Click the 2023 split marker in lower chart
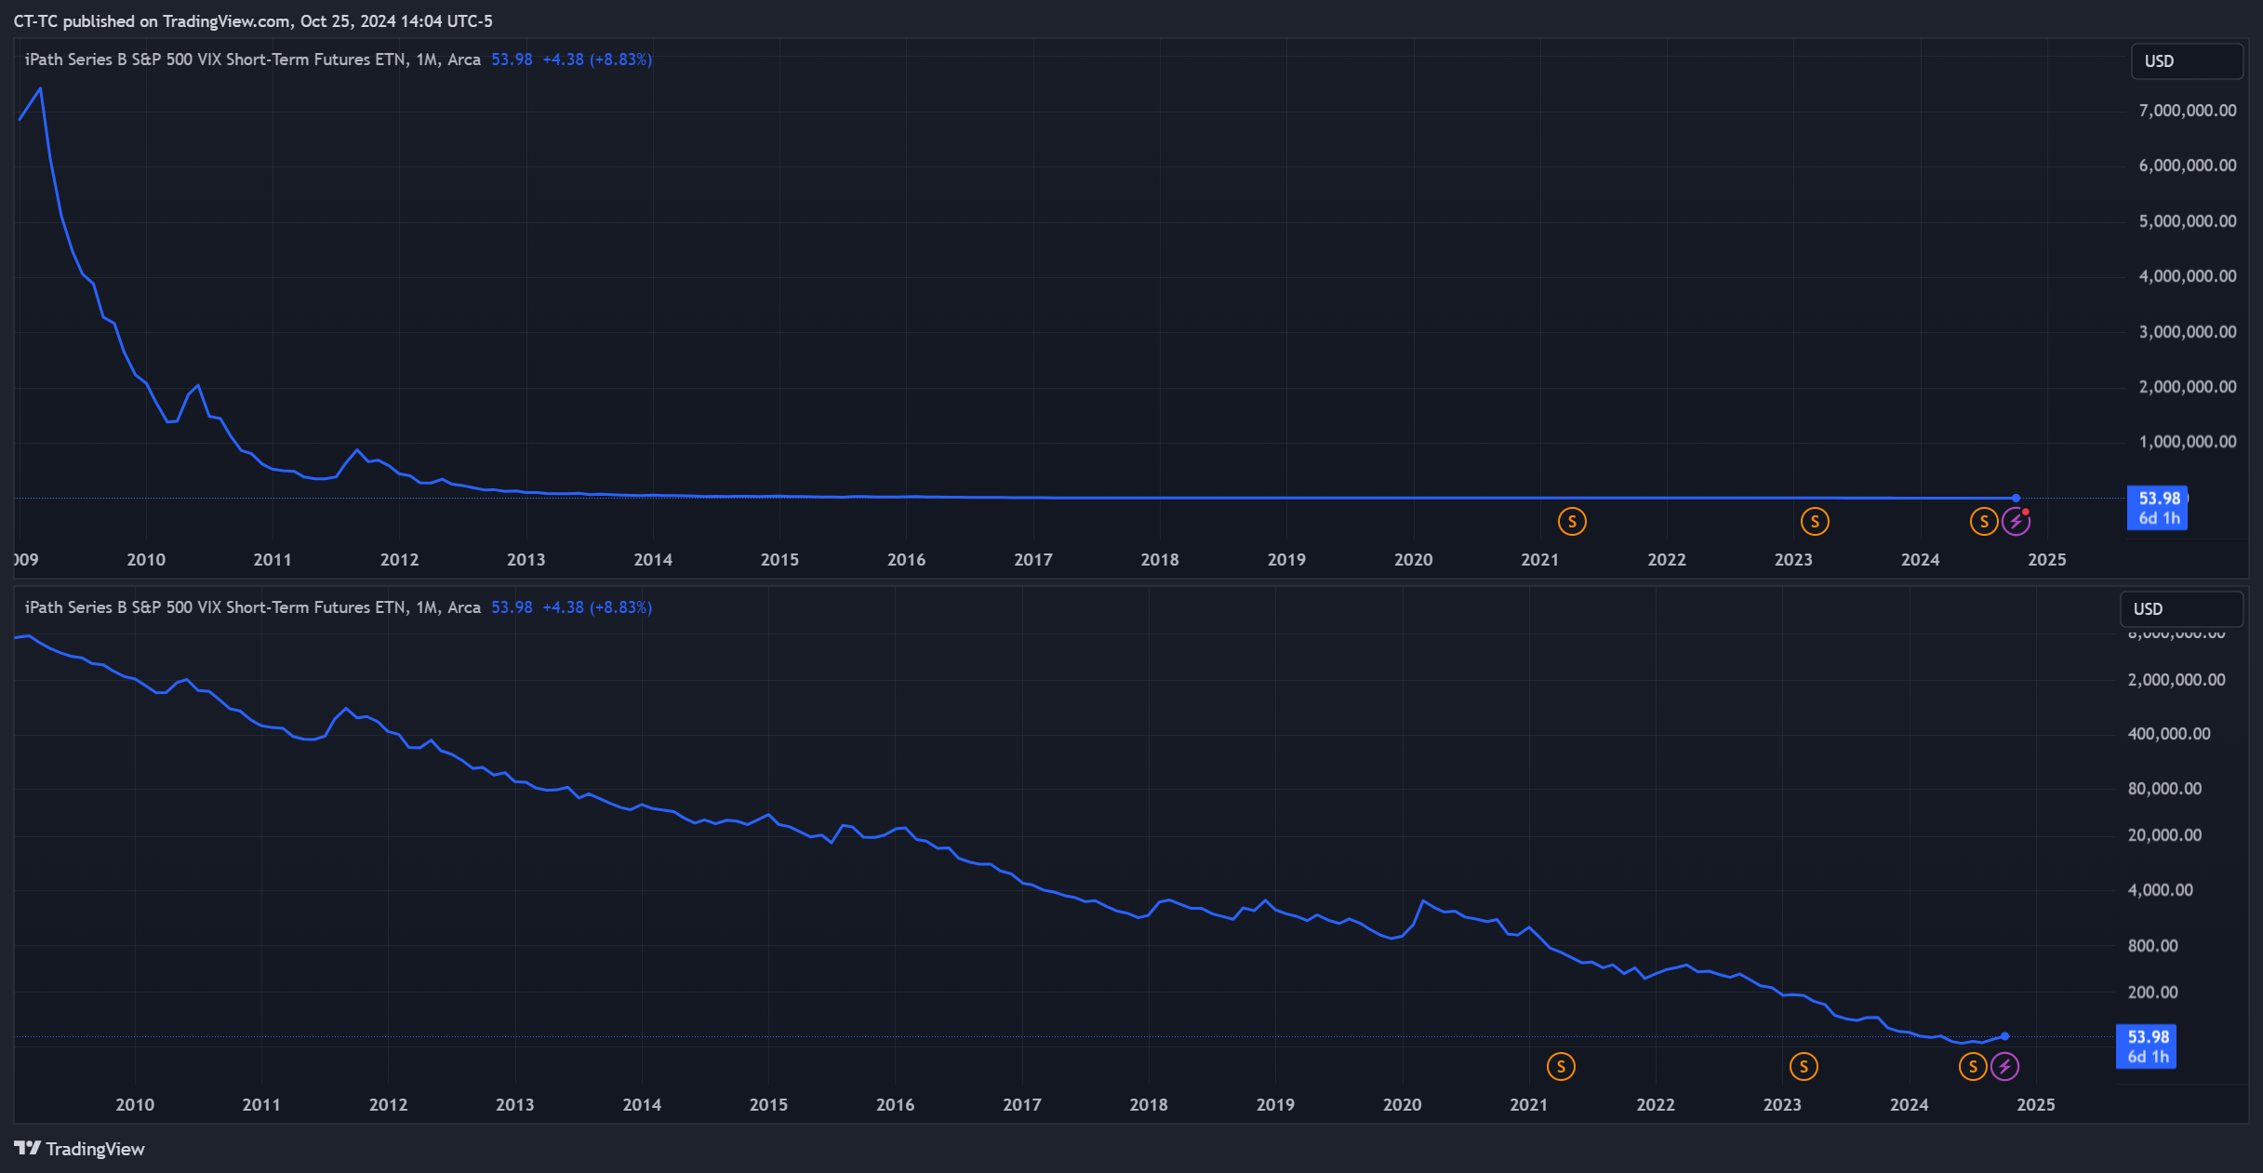Image resolution: width=2263 pixels, height=1173 pixels. (x=1804, y=1067)
